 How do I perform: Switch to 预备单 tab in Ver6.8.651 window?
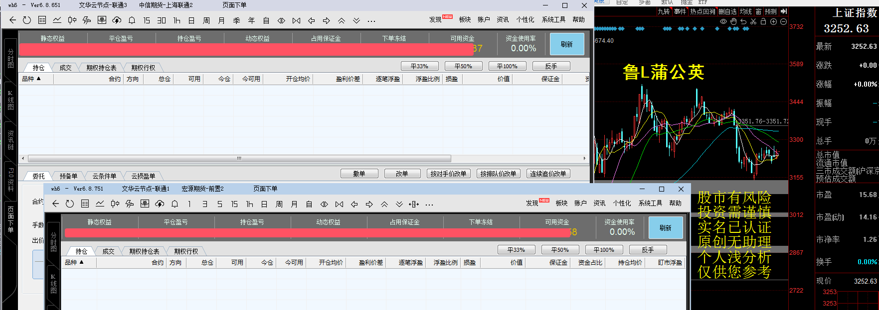pos(68,176)
